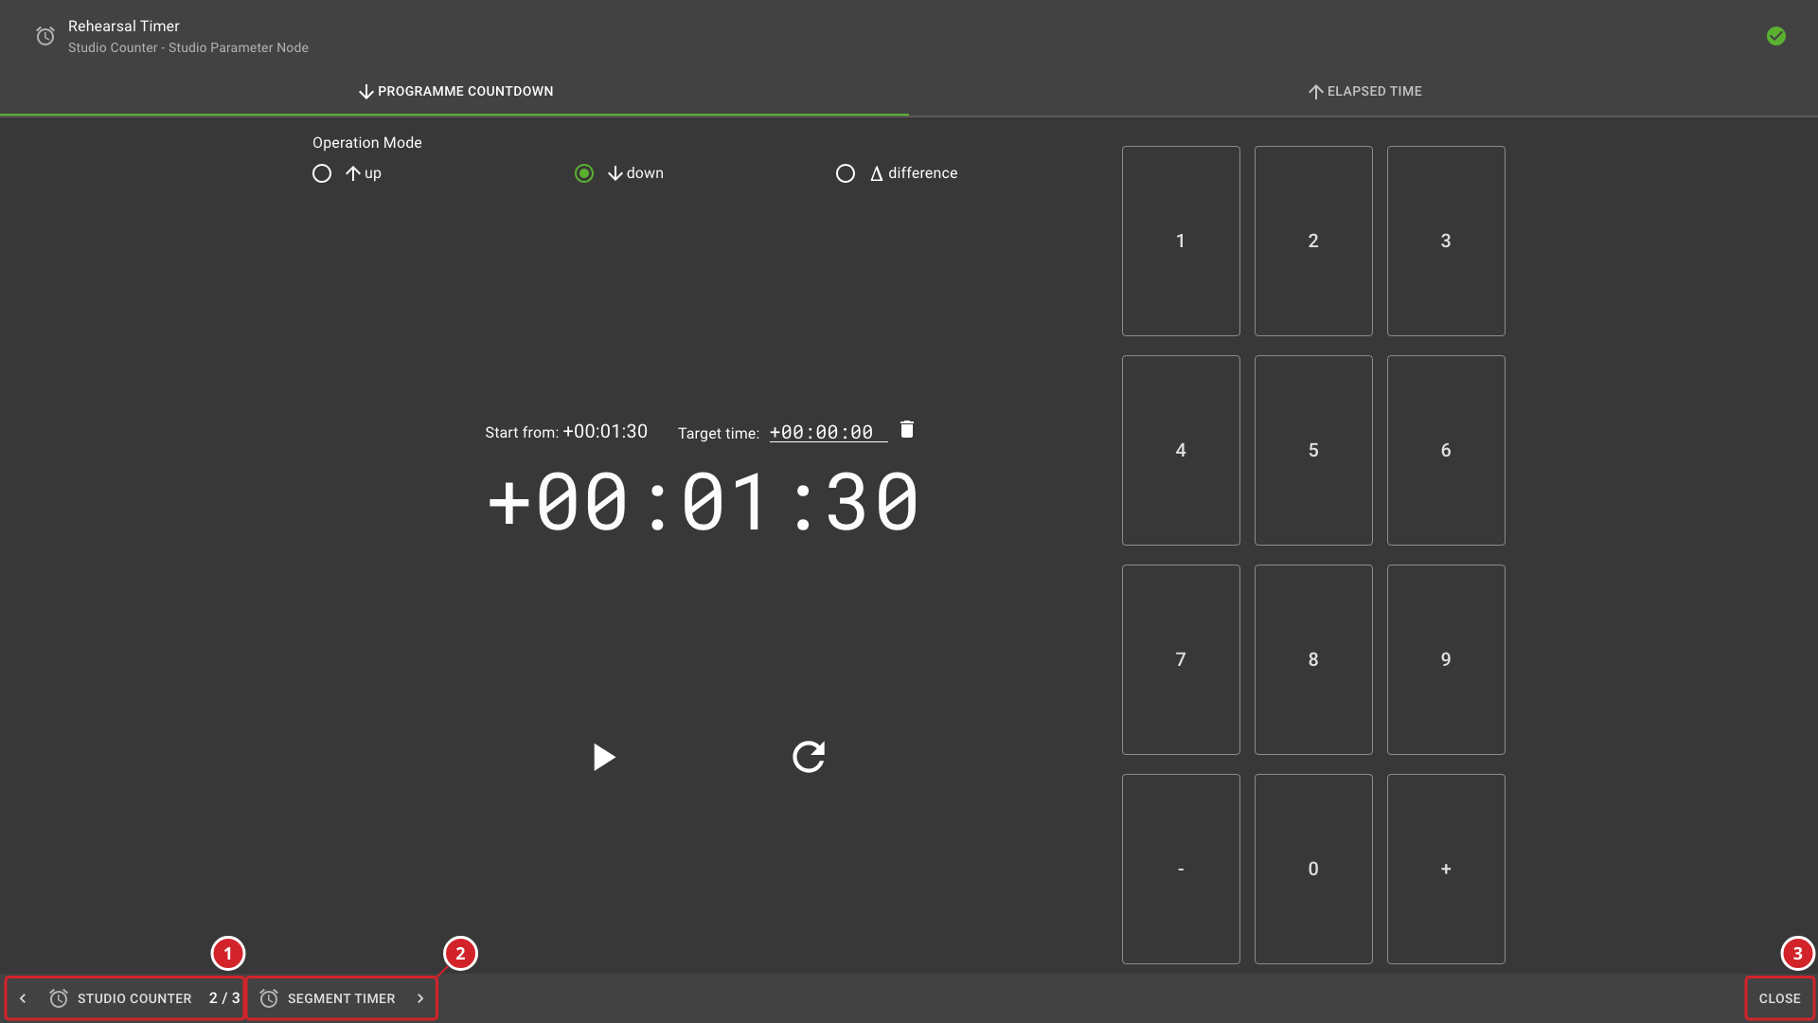The width and height of the screenshot is (1818, 1023).
Task: Click keypad button 7
Action: [1181, 659]
